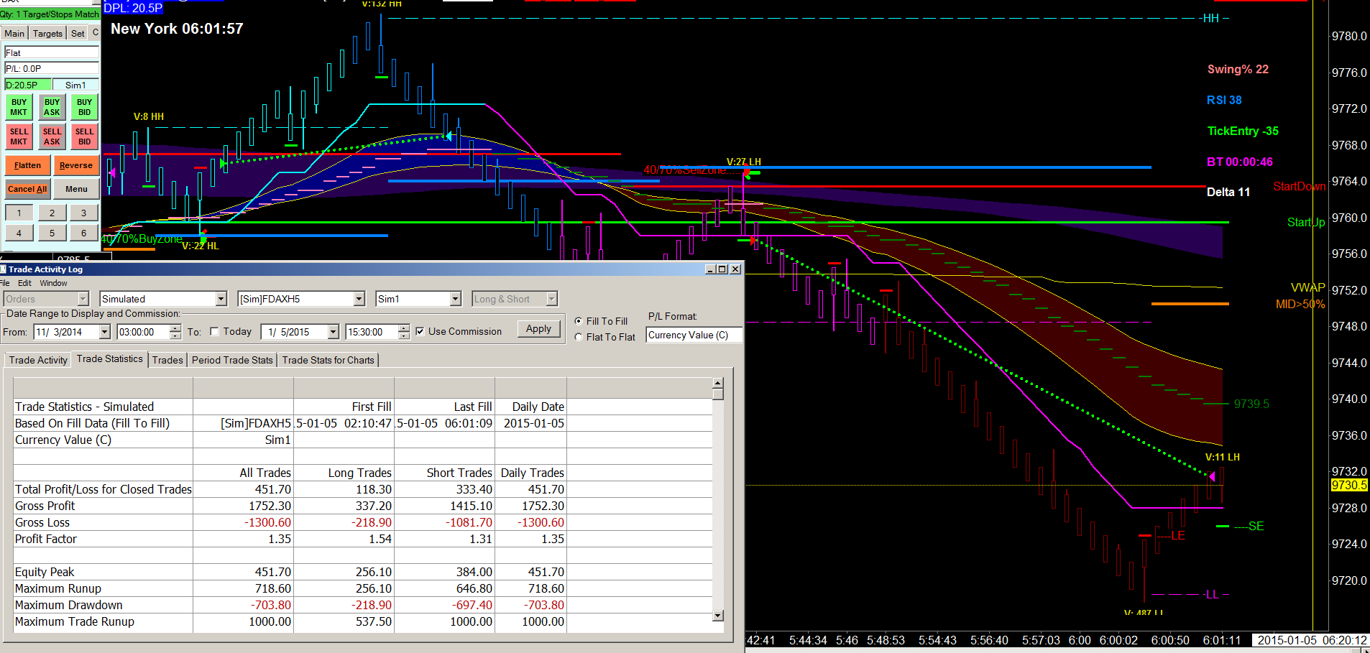Click the Long Trades column header
The image size is (1370, 653).
point(360,473)
